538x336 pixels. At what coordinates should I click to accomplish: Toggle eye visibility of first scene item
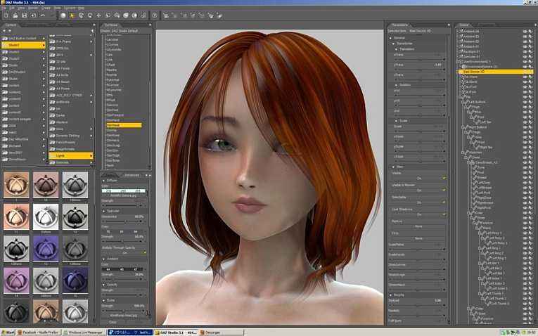click(525, 31)
